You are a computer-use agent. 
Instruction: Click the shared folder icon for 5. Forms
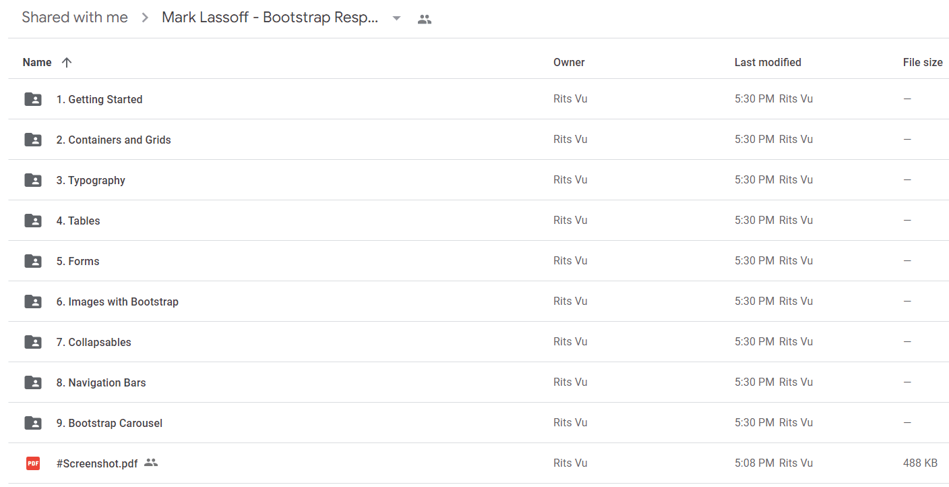pos(33,261)
